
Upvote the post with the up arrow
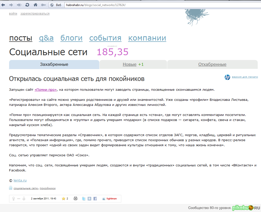pos(13,199)
